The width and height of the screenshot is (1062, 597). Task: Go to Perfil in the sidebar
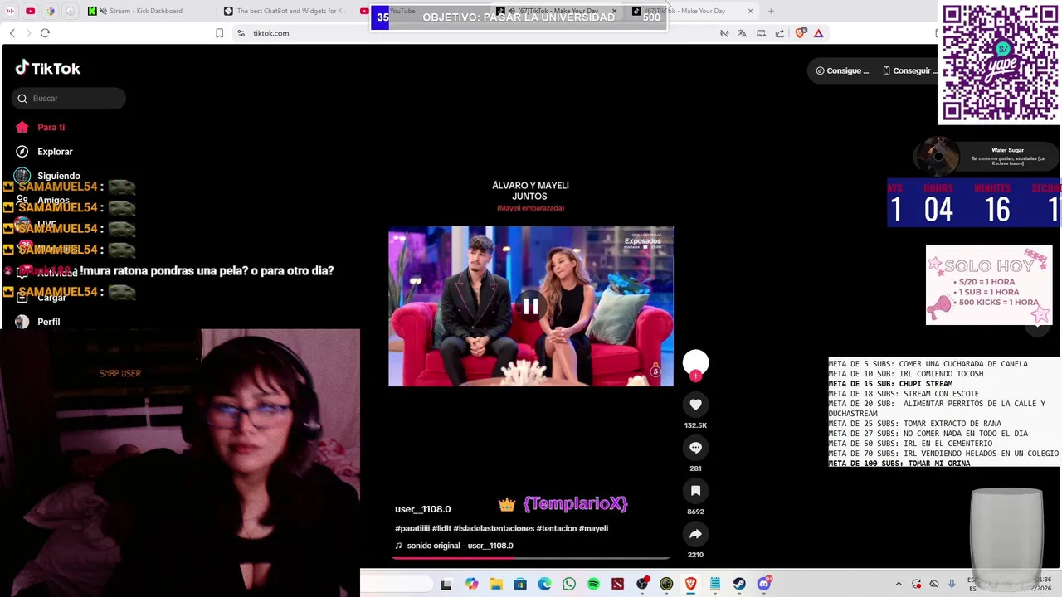38,322
